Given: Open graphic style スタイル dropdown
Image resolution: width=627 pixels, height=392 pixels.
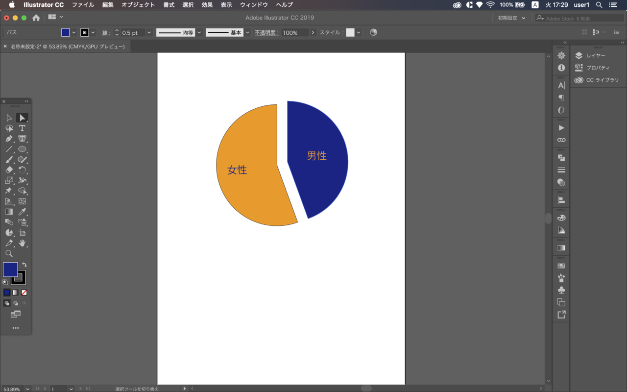Looking at the screenshot, I should coord(359,32).
